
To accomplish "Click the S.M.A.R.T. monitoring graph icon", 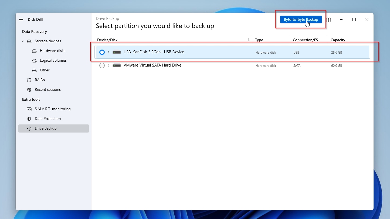I will 29,109.
